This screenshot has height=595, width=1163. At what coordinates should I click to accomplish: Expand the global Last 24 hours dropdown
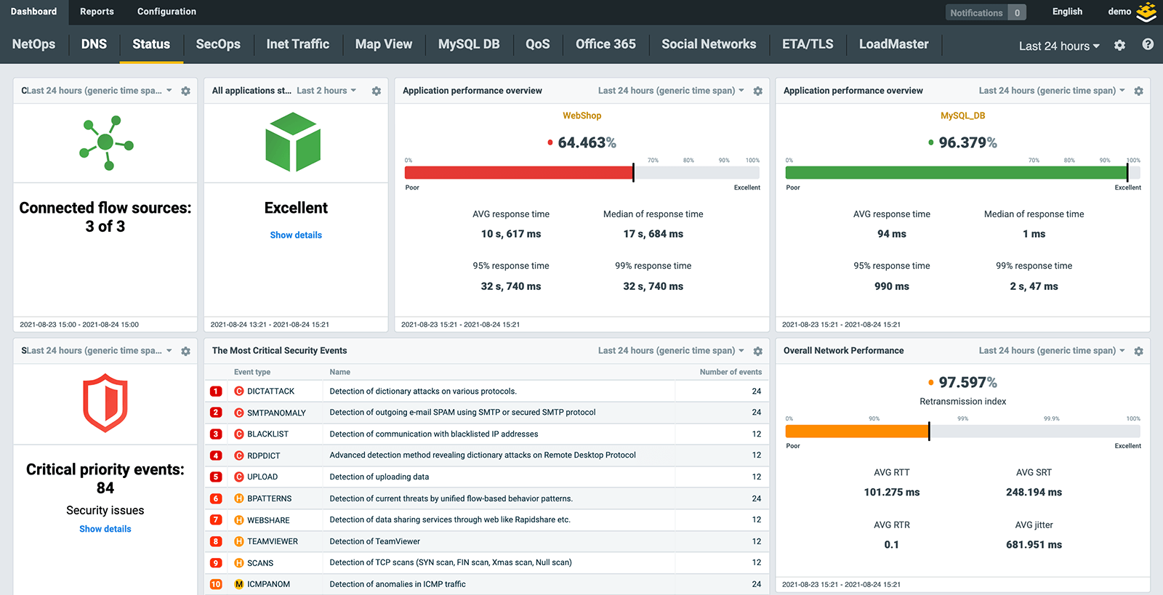pos(1058,46)
